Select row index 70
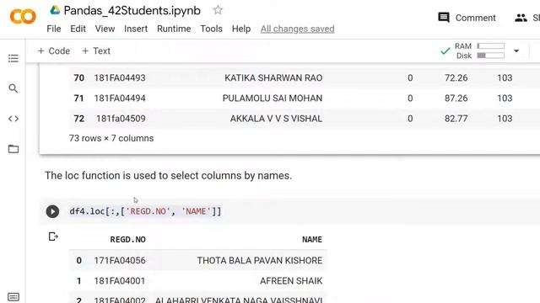This screenshot has width=540, height=303. pyautogui.click(x=78, y=77)
